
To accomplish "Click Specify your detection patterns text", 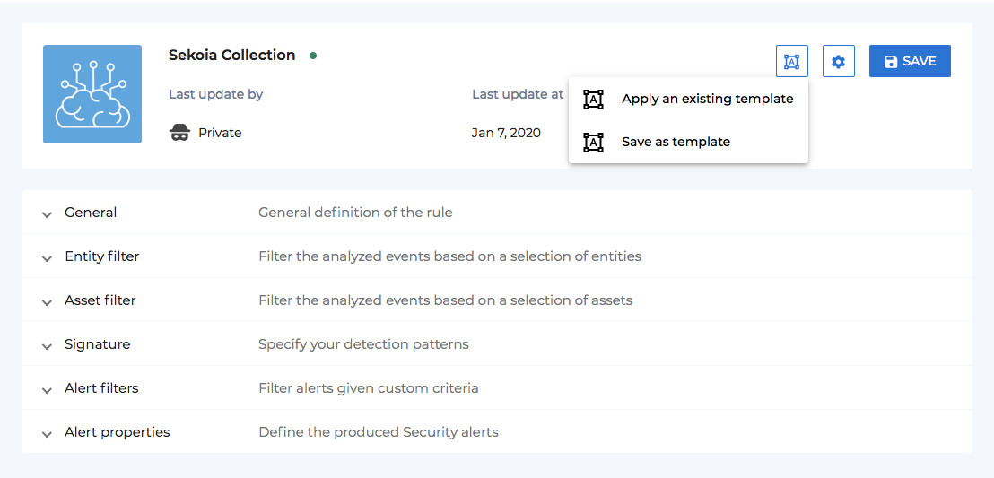I will 364,344.
